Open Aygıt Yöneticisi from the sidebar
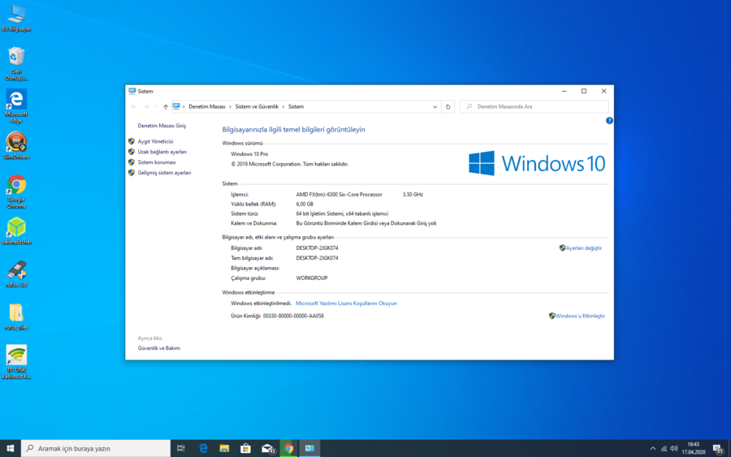The image size is (731, 457). point(155,141)
